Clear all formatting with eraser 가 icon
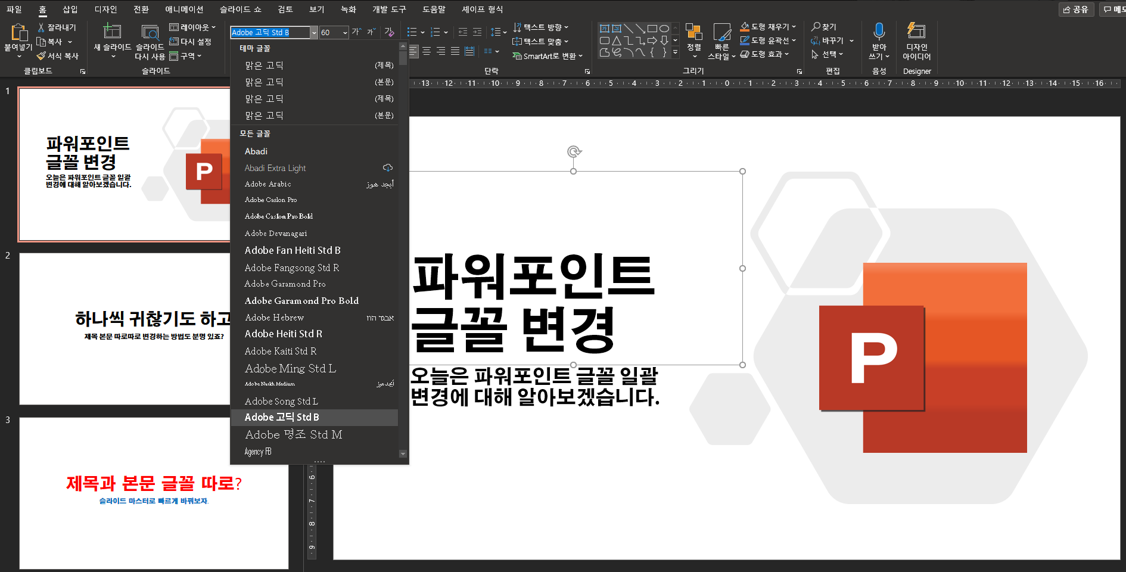The width and height of the screenshot is (1126, 572). pos(389,32)
